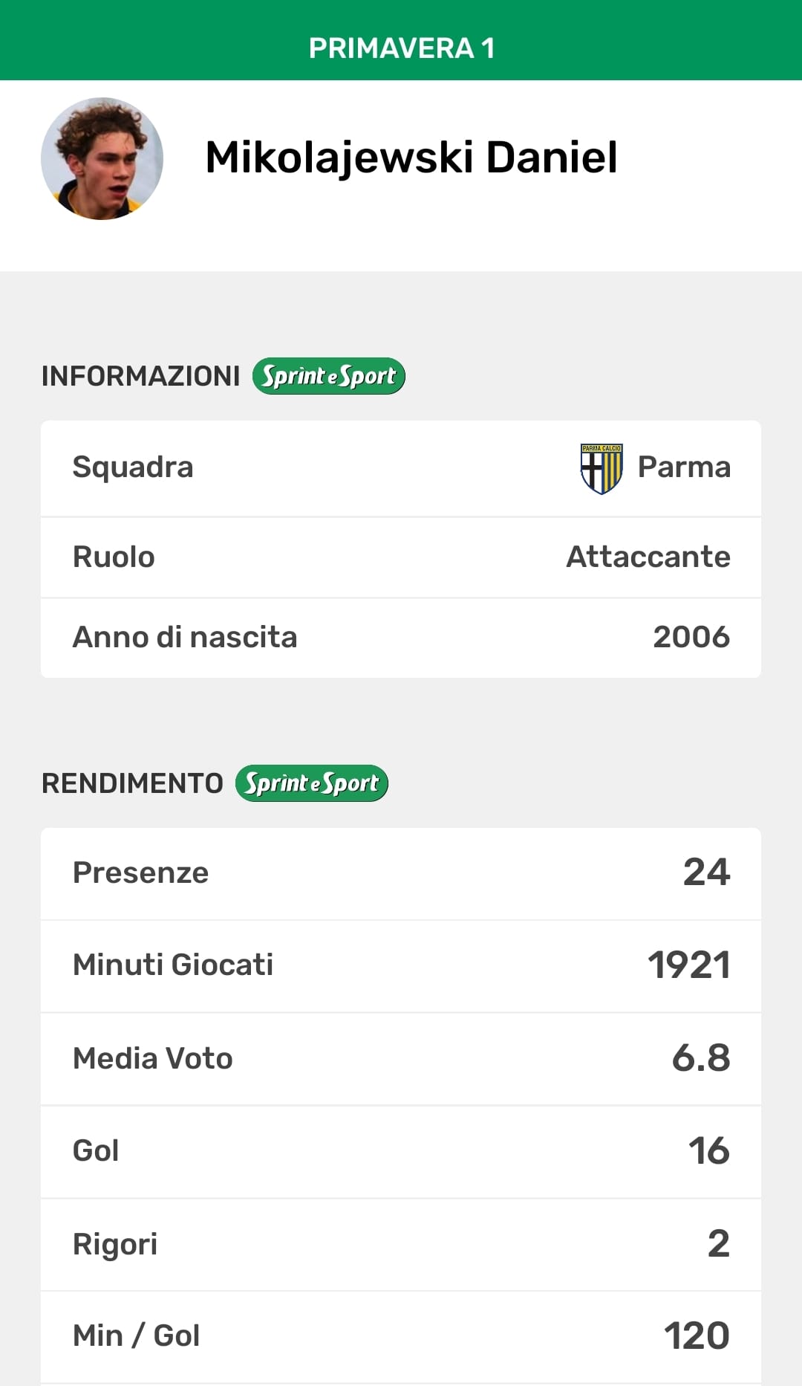Click the Sprint e Sport logo beside INFORMAZIONI
The height and width of the screenshot is (1386, 802).
tap(329, 376)
